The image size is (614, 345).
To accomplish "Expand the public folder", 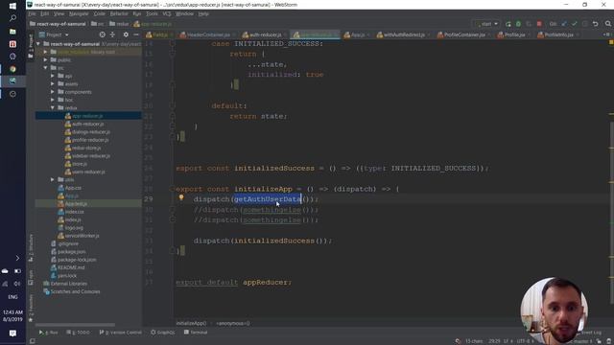I will click(x=46, y=59).
